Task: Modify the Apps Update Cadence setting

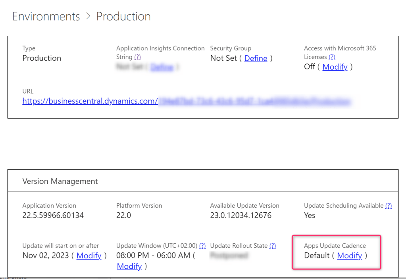Action: [x=349, y=256]
